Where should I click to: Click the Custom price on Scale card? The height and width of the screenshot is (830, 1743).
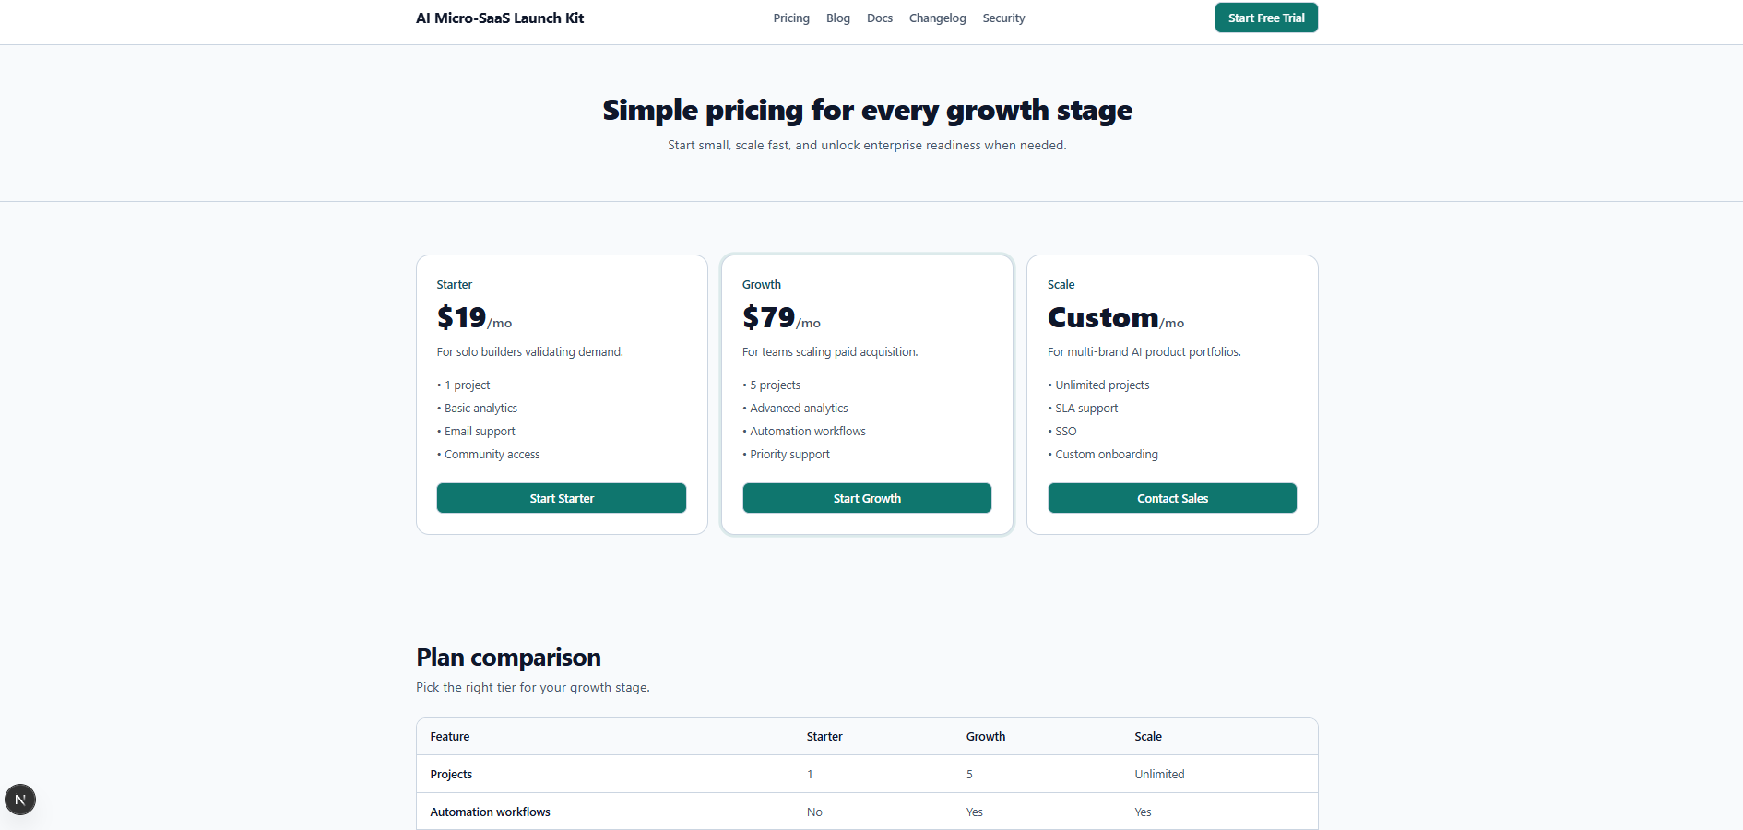coord(1103,317)
